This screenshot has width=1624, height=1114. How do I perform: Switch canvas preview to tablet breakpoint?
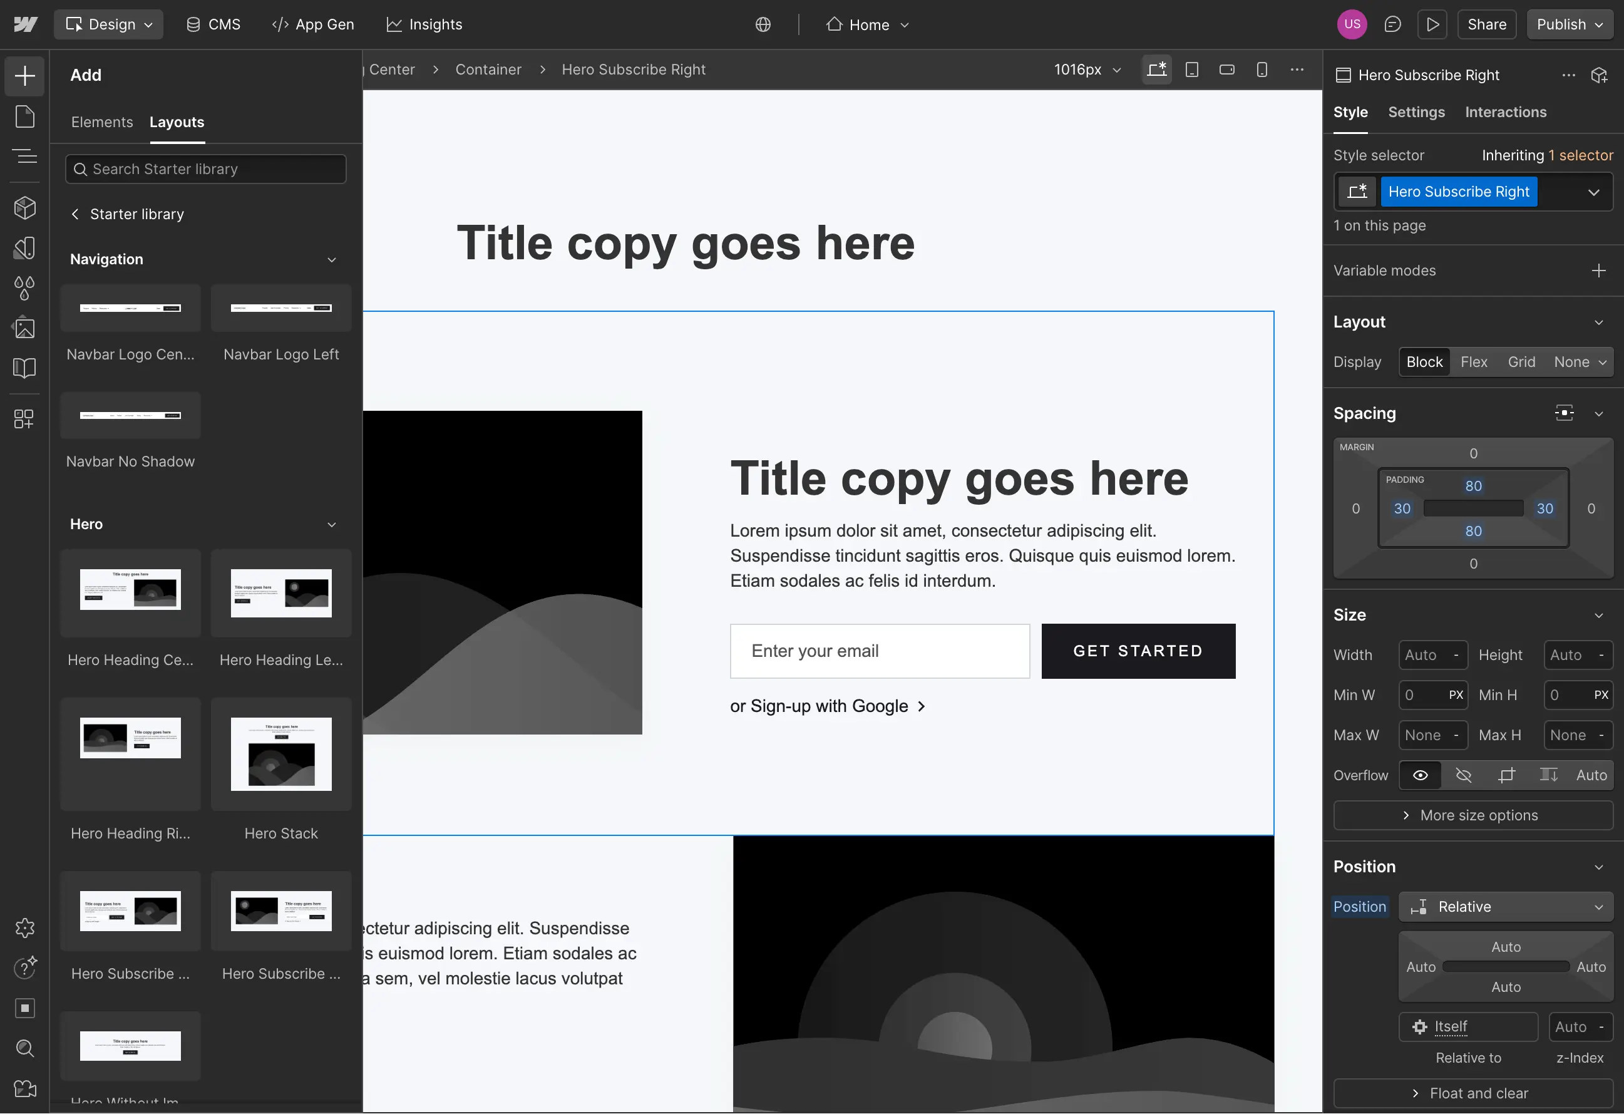point(1192,69)
